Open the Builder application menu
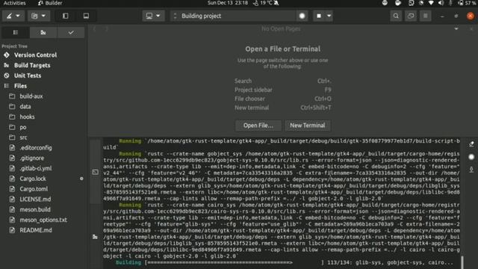 (x=50, y=3)
